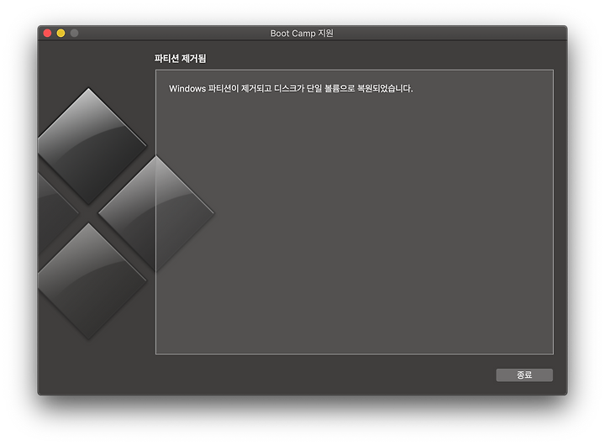605x445 pixels.
Task: Minimize the Boot Camp 지원 window
Action: [x=61, y=33]
